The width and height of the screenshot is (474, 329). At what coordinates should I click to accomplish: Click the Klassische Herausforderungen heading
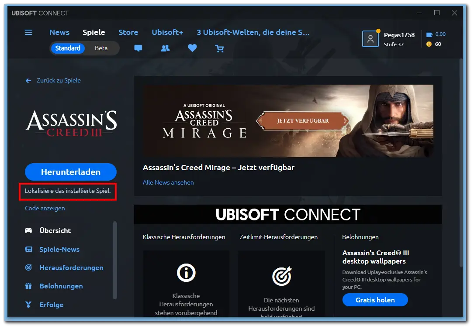(x=184, y=237)
